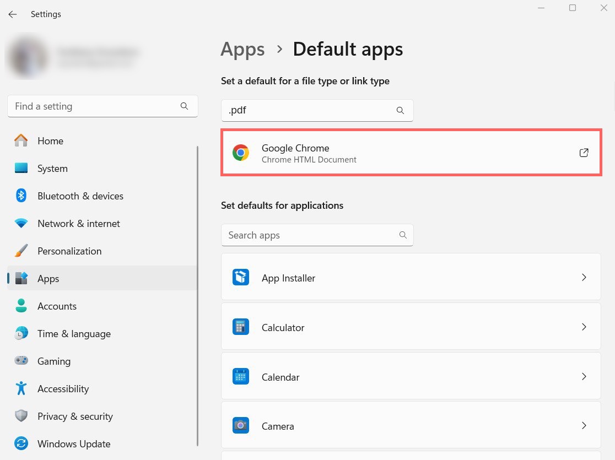Open the user account profile header
Image resolution: width=615 pixels, height=460 pixels.
(x=72, y=58)
